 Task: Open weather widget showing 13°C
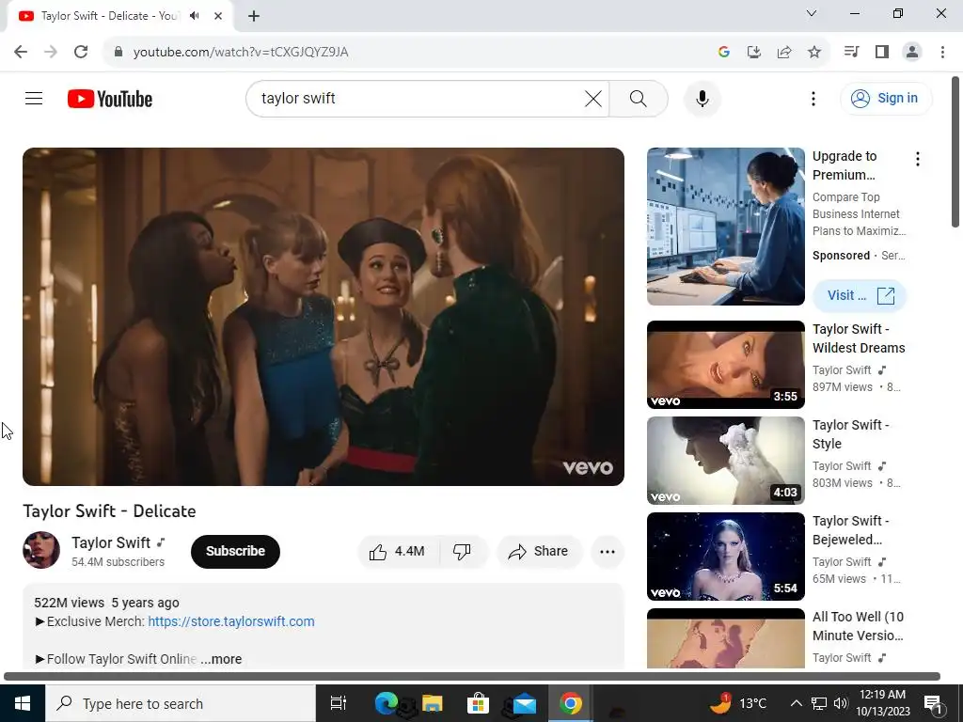click(738, 703)
